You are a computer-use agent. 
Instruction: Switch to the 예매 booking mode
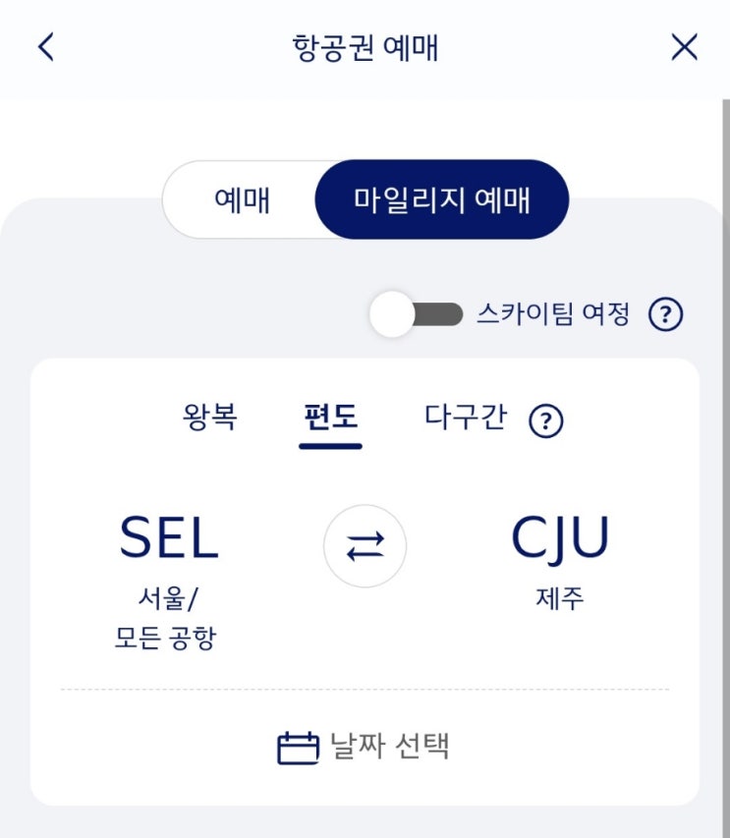pos(242,200)
